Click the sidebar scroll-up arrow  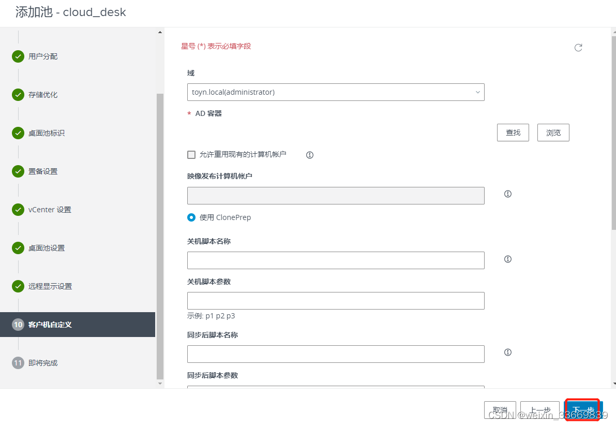coord(160,32)
